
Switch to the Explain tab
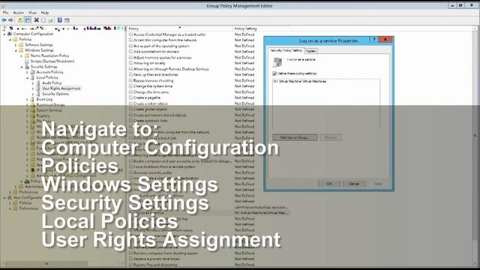coord(310,51)
